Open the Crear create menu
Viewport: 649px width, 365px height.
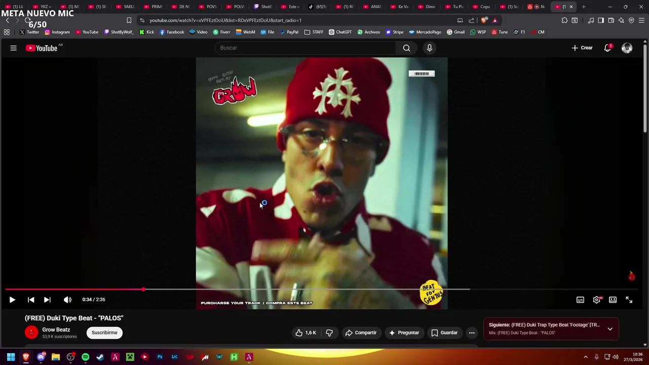pyautogui.click(x=582, y=48)
